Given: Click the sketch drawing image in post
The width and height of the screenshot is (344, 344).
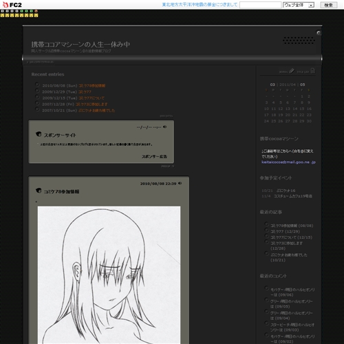Looking at the screenshot, I should click(109, 275).
